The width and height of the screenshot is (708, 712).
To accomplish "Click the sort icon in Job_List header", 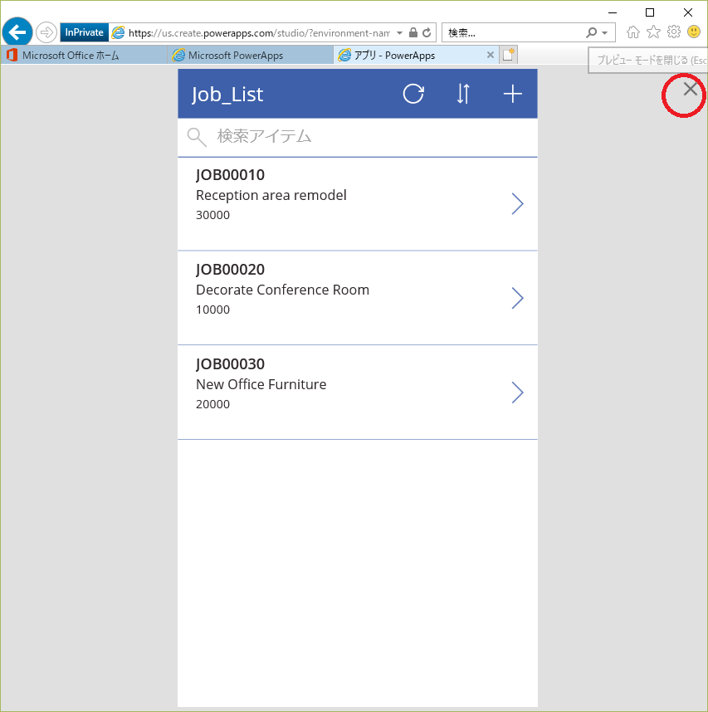I will point(463,94).
